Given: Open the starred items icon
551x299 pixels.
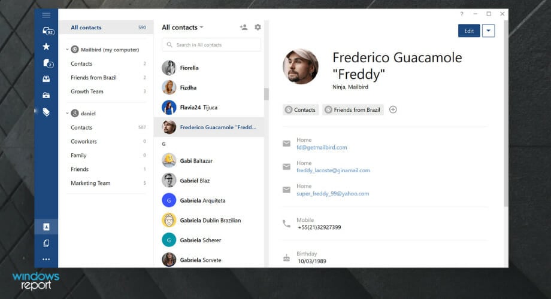Looking at the screenshot, I should pyautogui.click(x=46, y=46).
